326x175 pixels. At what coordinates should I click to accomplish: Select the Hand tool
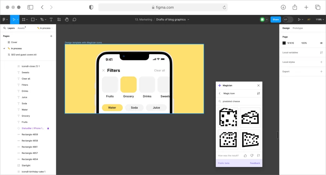(x=67, y=19)
